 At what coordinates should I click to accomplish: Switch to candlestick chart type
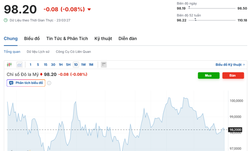(x=9, y=65)
